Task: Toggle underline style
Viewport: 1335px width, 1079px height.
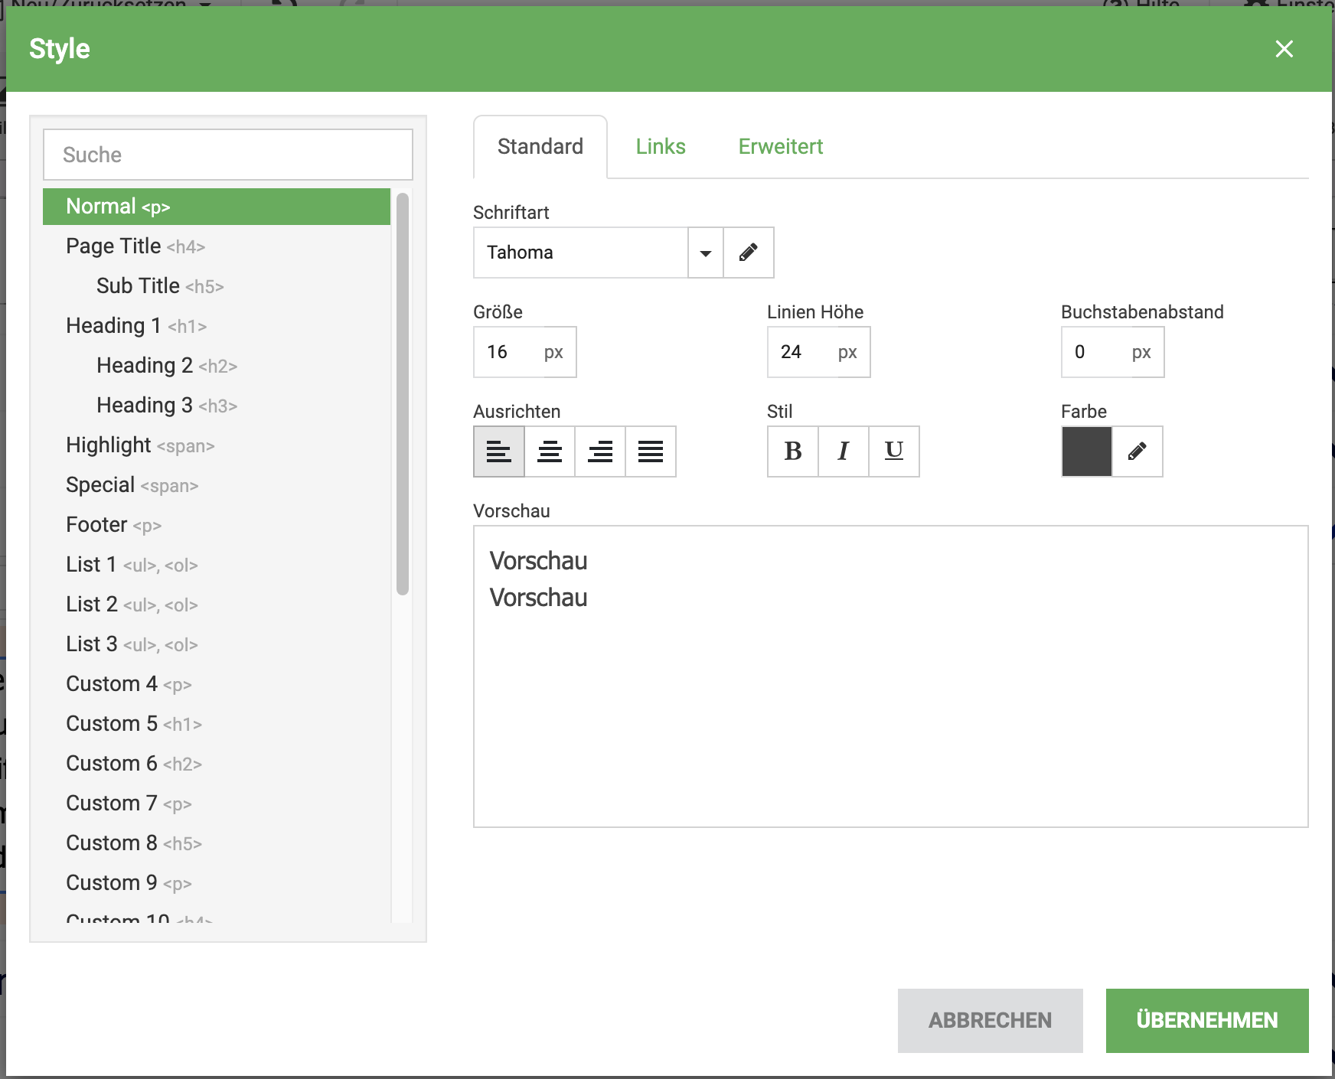Action: coord(894,451)
